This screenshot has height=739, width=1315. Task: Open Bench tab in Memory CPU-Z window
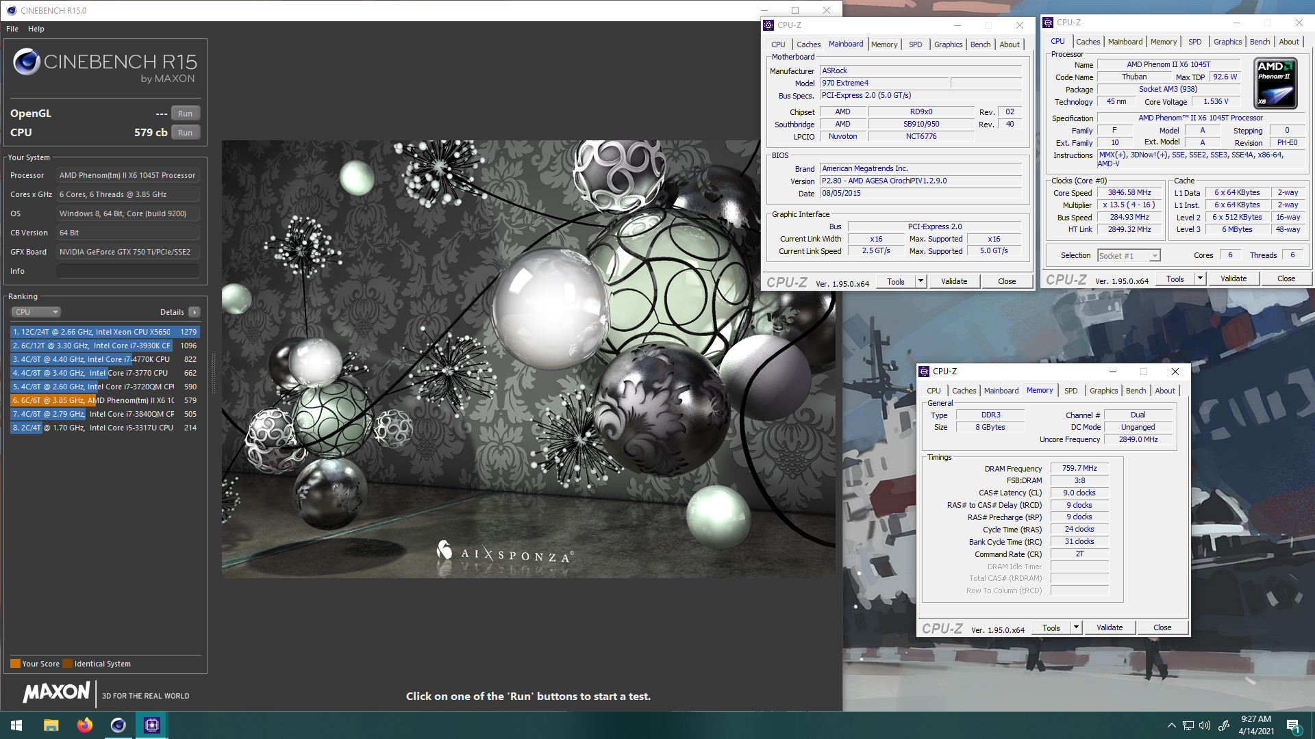[1136, 391]
